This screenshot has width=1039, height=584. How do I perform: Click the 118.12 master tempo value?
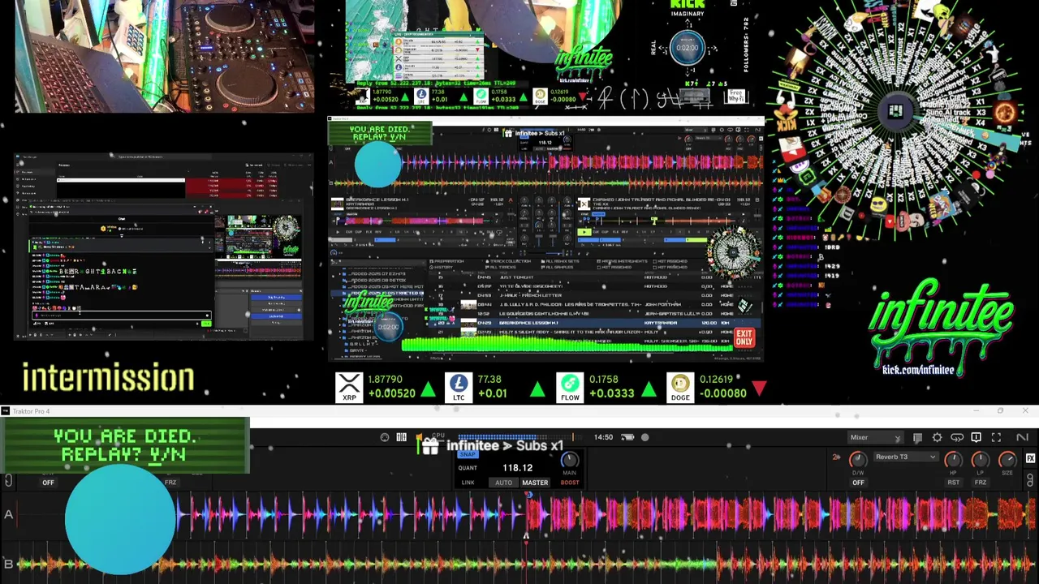(x=517, y=468)
